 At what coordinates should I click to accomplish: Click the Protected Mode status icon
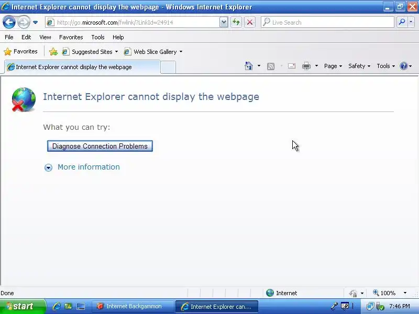coord(353,293)
